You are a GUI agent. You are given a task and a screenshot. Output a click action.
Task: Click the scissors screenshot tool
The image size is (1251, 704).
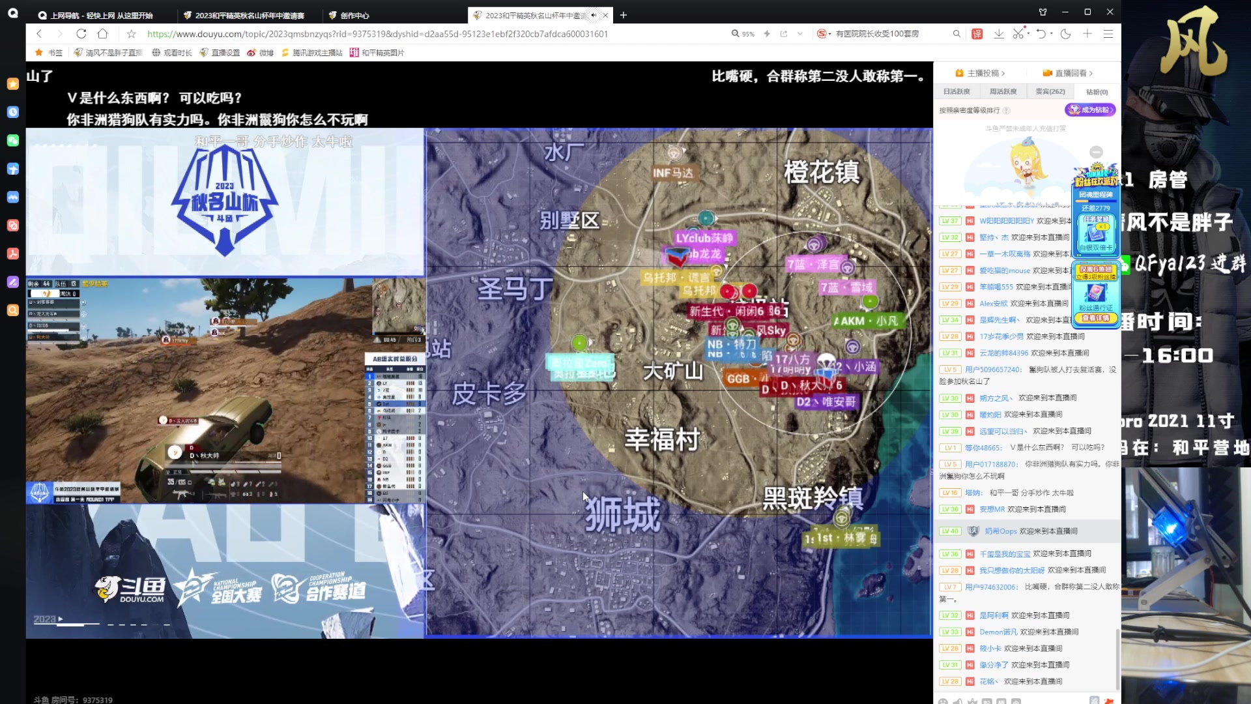(1018, 34)
